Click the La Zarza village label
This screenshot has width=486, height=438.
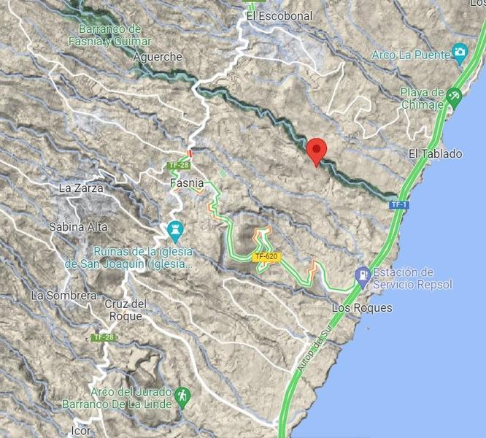click(x=81, y=188)
